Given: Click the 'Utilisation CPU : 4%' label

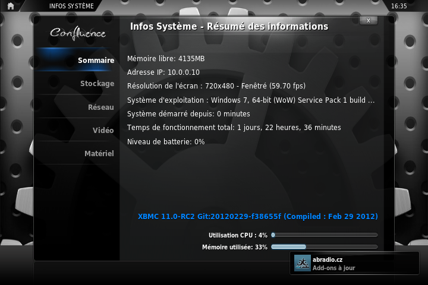Looking at the screenshot, I should point(238,235).
